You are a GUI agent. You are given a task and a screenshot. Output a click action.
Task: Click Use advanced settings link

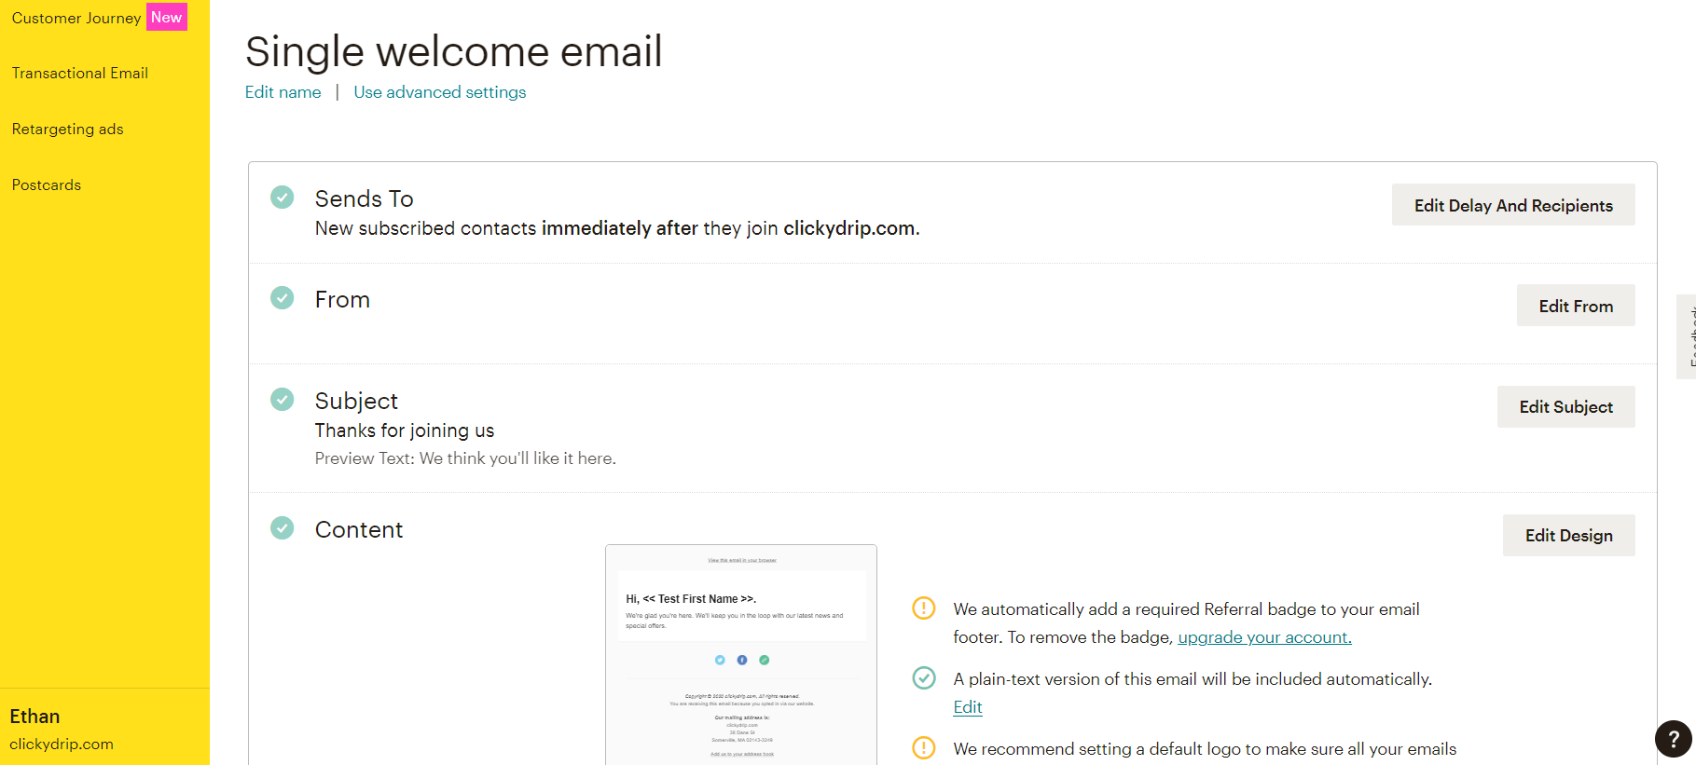(x=440, y=92)
